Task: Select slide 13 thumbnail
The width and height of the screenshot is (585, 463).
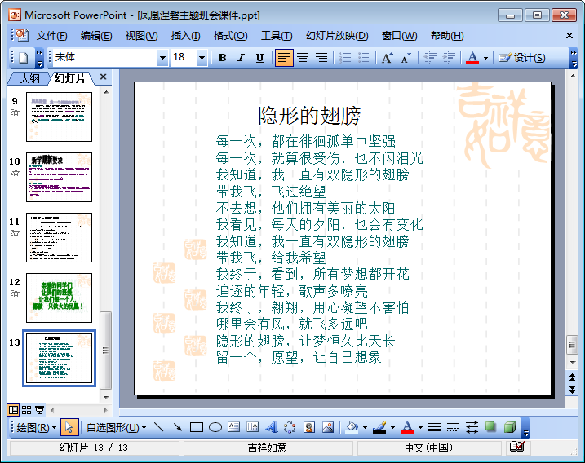Action: point(59,358)
